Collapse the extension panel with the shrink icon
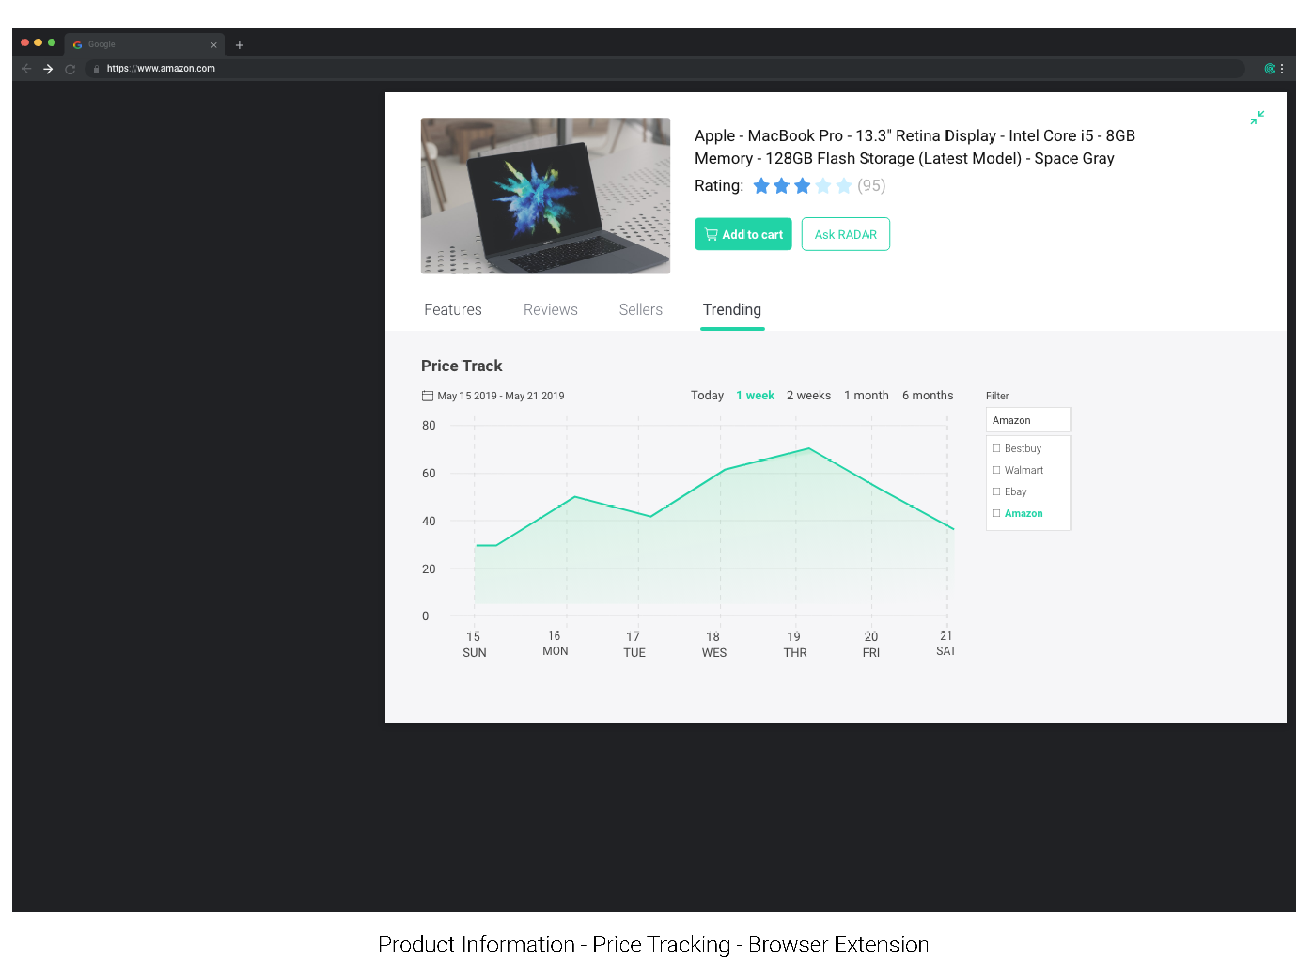Screen dimensions: 1308x977 [1257, 118]
